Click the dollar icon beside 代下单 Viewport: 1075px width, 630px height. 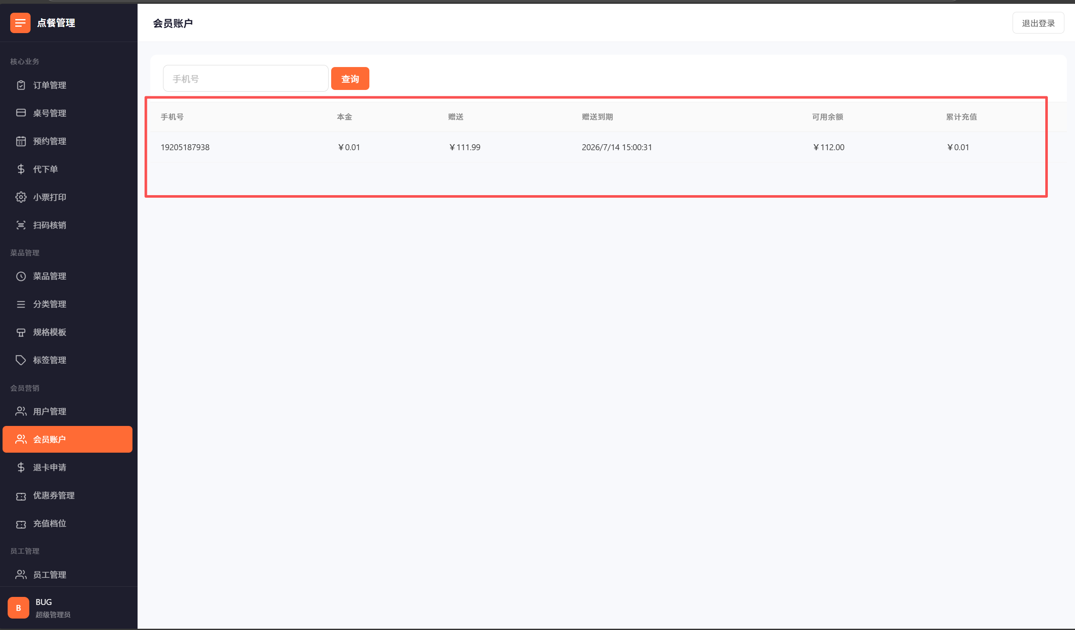[21, 169]
